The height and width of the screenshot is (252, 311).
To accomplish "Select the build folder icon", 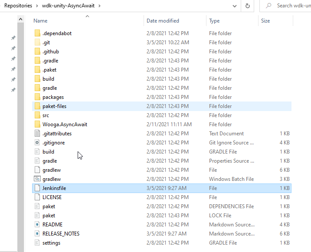I will (x=37, y=79).
